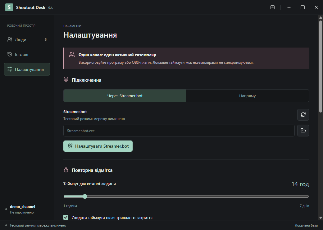Screen dimensions: 323x230
Task: Maximize the Shoutout Desk window
Action: [303, 7]
